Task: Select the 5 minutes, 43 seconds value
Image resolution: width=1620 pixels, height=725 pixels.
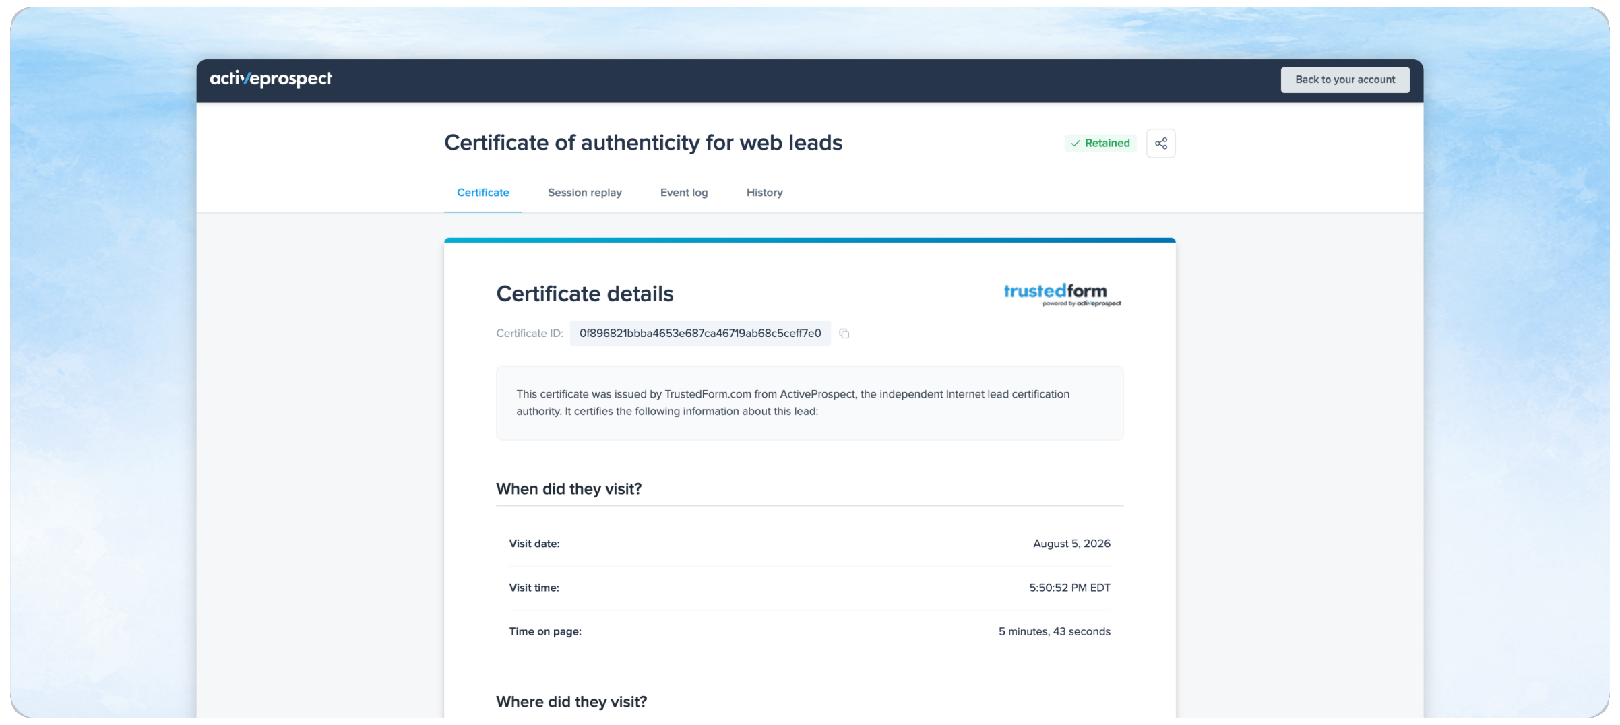Action: (1054, 631)
